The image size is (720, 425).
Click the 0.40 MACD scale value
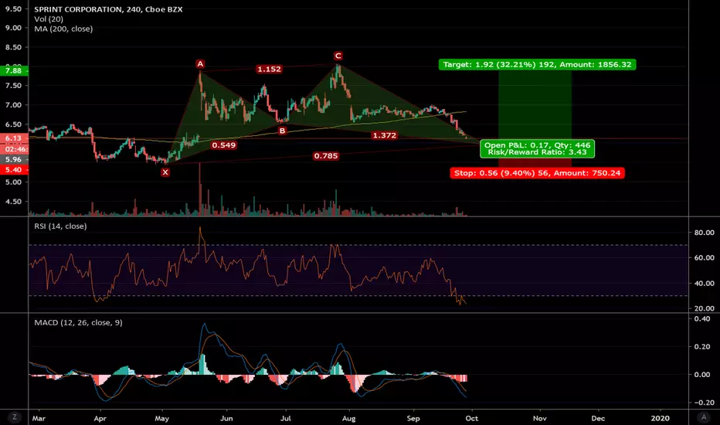tap(702, 319)
